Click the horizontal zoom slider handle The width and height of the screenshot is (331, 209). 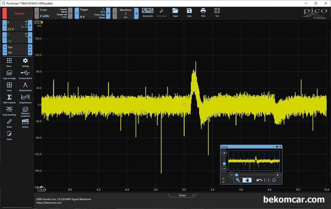(237, 175)
